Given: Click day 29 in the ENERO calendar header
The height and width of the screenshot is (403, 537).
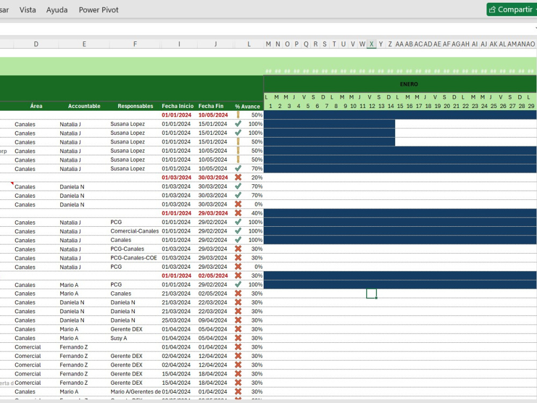Looking at the screenshot, I should pyautogui.click(x=531, y=106).
